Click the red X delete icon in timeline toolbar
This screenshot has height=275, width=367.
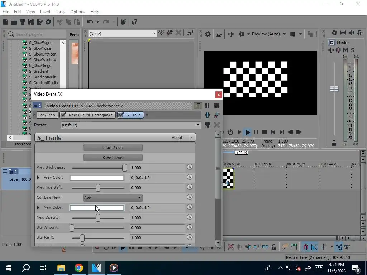coord(230,247)
